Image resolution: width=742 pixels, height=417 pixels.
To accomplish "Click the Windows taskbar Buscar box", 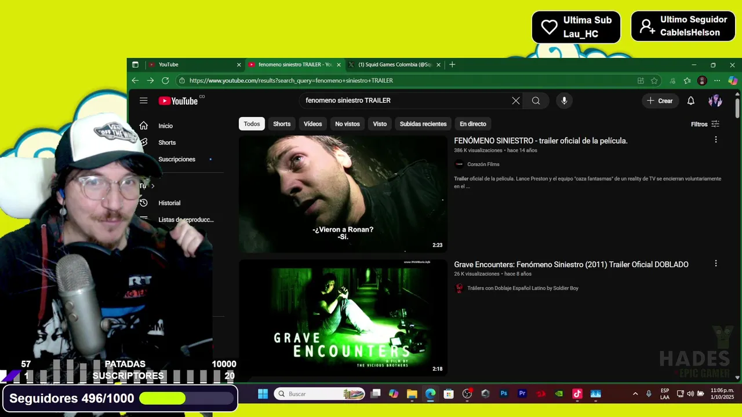I will pyautogui.click(x=319, y=394).
